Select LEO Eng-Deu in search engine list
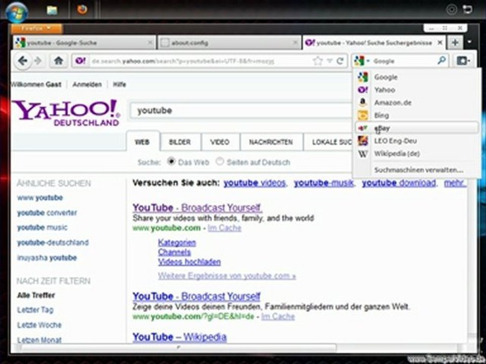This screenshot has width=486, height=364. click(x=416, y=141)
